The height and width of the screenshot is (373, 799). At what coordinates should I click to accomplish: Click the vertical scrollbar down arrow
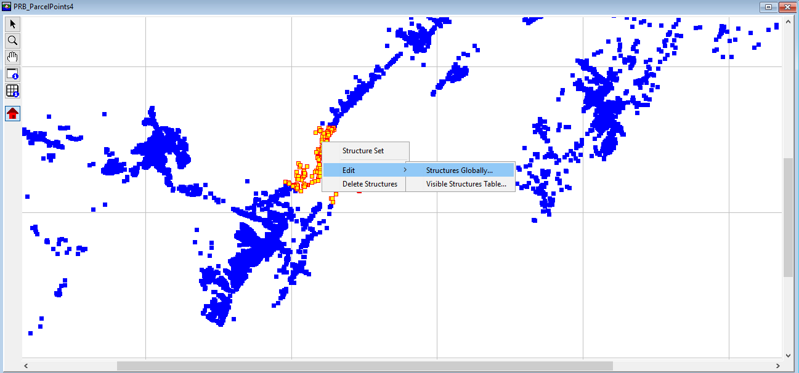click(x=788, y=355)
